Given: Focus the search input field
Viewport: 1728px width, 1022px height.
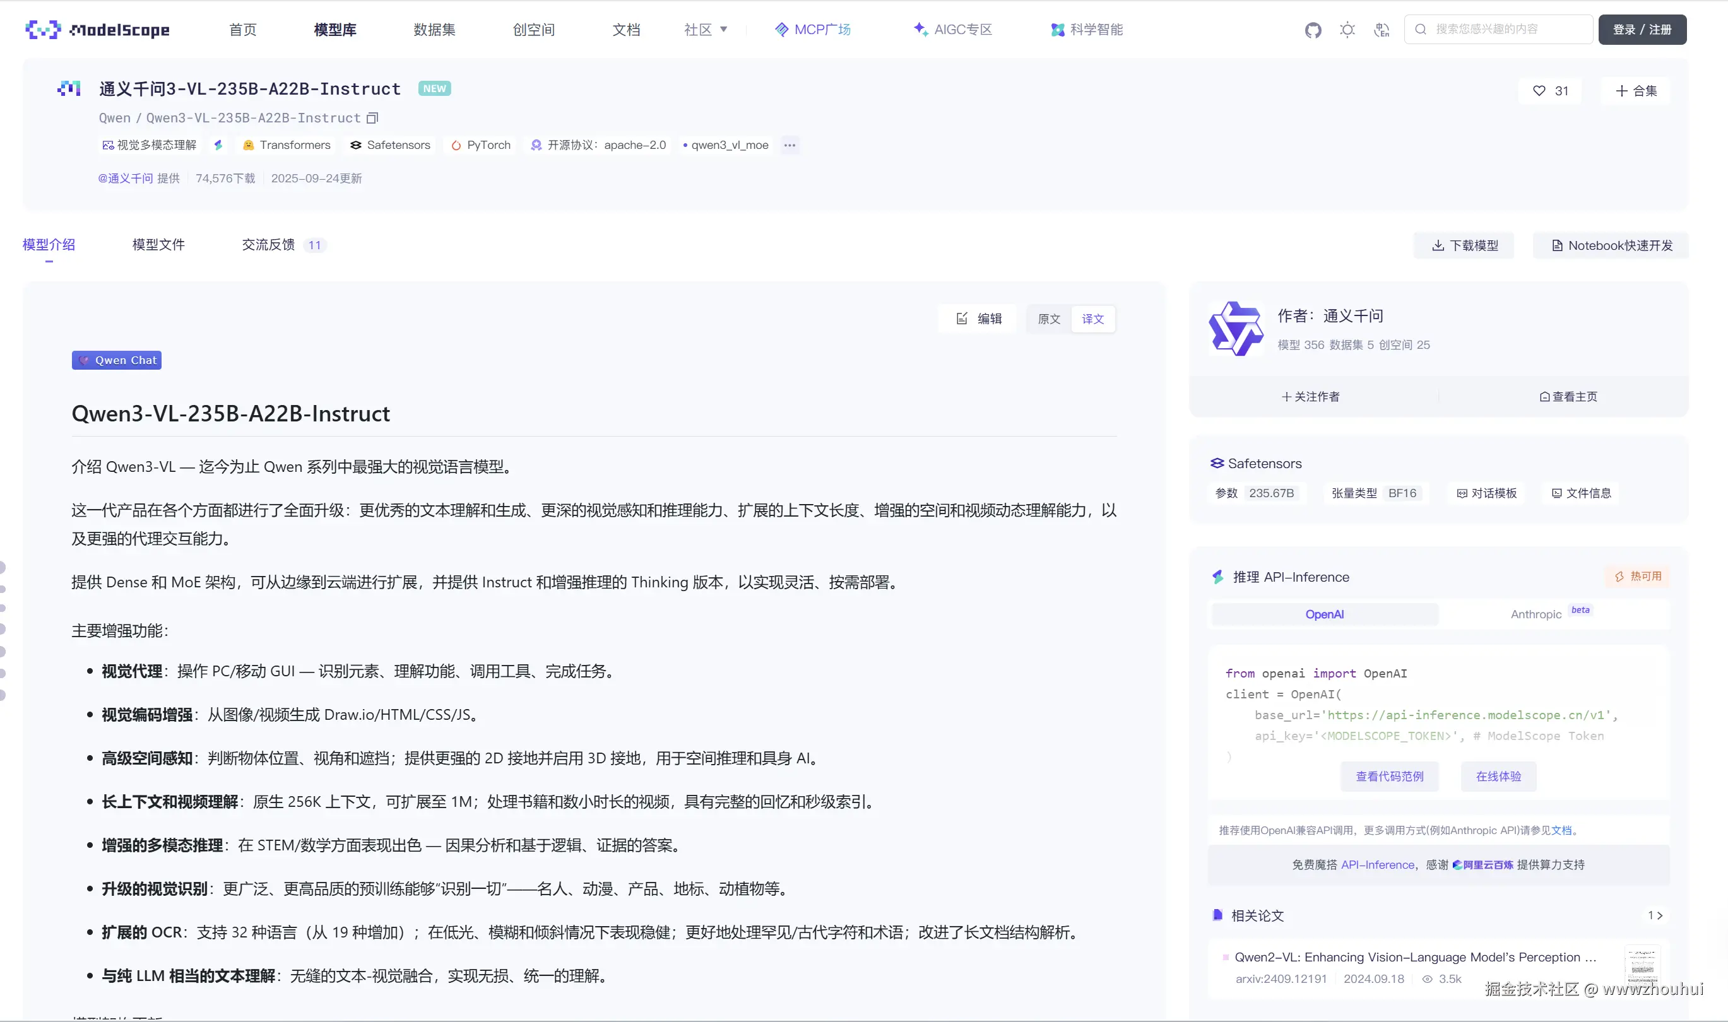Looking at the screenshot, I should [x=1498, y=30].
